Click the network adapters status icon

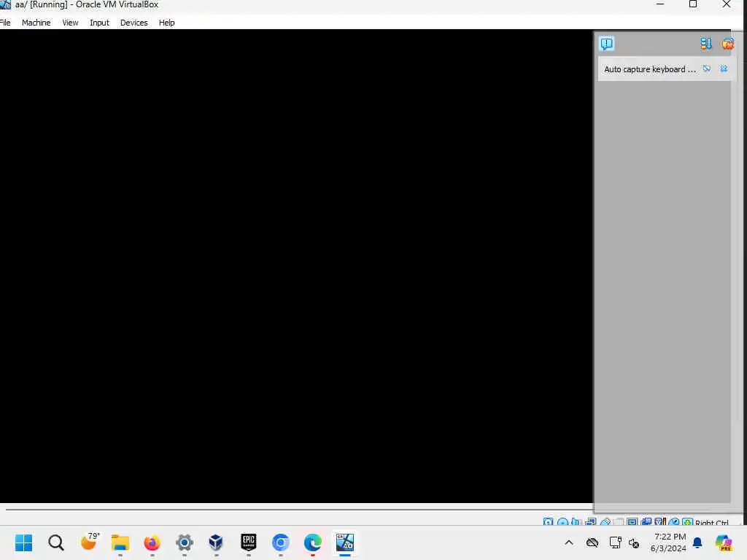click(590, 522)
